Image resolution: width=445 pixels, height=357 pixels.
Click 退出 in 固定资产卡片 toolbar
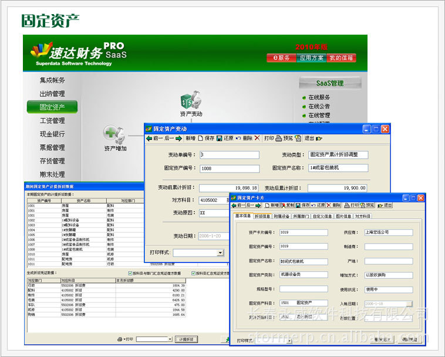385,205
